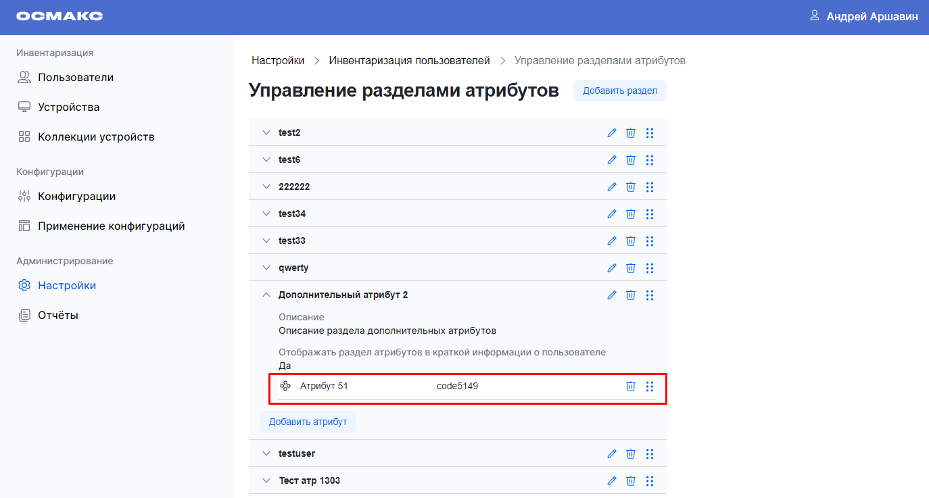
Task: Edit the testuser section with pencil icon
Action: [x=612, y=454]
